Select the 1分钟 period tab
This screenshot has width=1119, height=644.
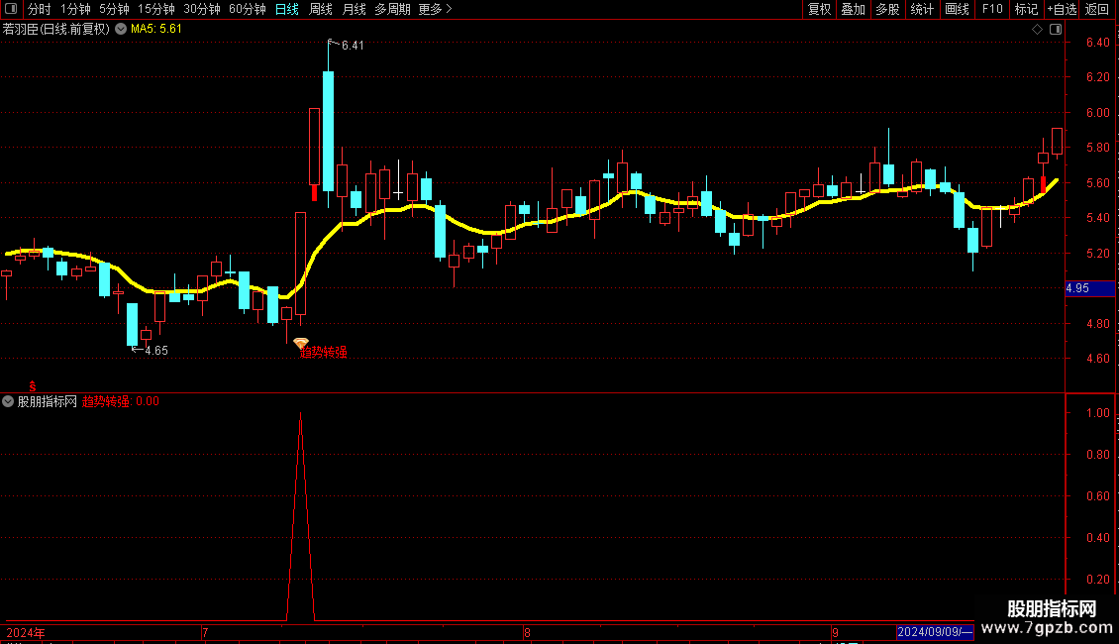[x=75, y=9]
